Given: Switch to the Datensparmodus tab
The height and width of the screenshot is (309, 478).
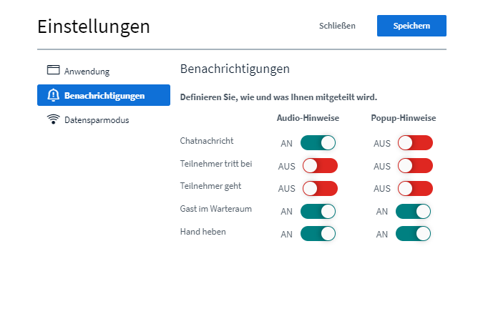Looking at the screenshot, I should coord(96,120).
